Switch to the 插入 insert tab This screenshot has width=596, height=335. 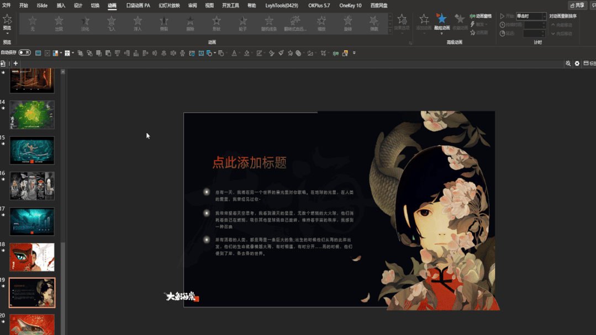point(61,6)
